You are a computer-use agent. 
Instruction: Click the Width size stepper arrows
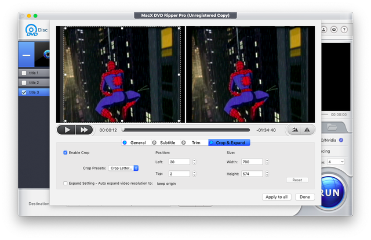click(x=267, y=162)
